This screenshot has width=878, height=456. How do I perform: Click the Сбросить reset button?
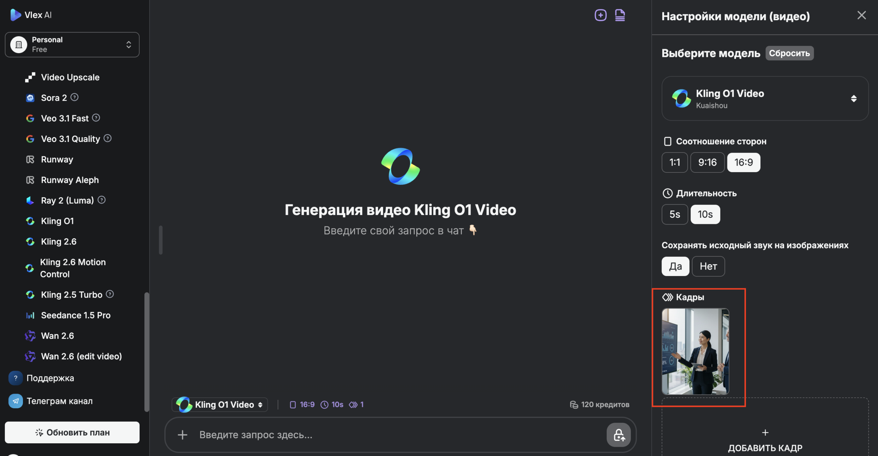[x=789, y=53]
